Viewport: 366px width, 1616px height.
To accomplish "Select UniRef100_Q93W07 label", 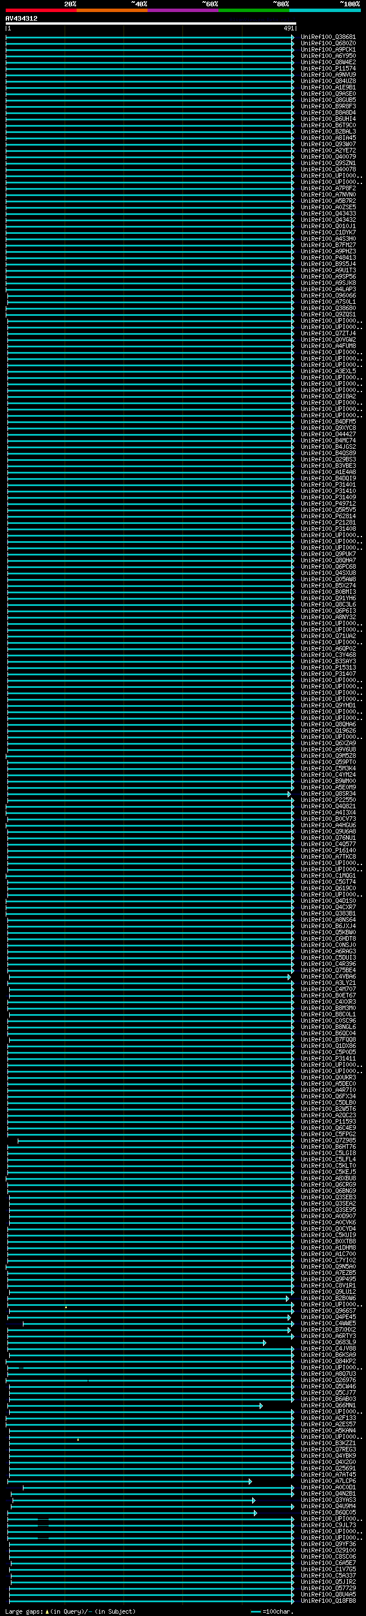I will click(328, 144).
